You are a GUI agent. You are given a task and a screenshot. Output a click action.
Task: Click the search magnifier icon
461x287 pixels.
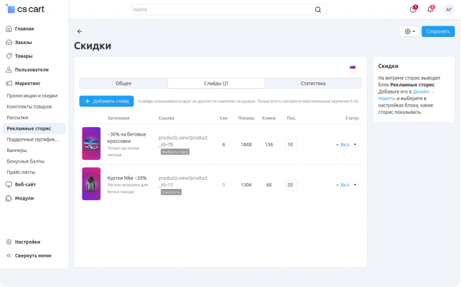(x=318, y=10)
